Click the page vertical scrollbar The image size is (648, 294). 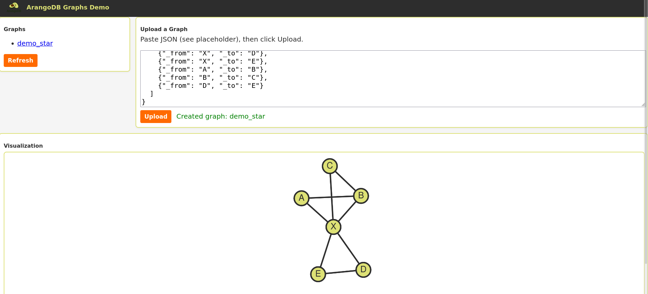click(646, 135)
